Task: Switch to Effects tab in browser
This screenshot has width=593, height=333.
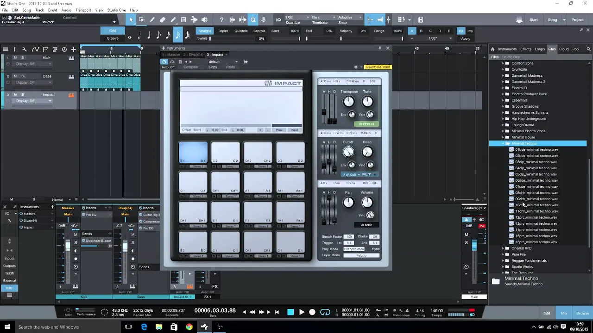Action: pyautogui.click(x=526, y=49)
